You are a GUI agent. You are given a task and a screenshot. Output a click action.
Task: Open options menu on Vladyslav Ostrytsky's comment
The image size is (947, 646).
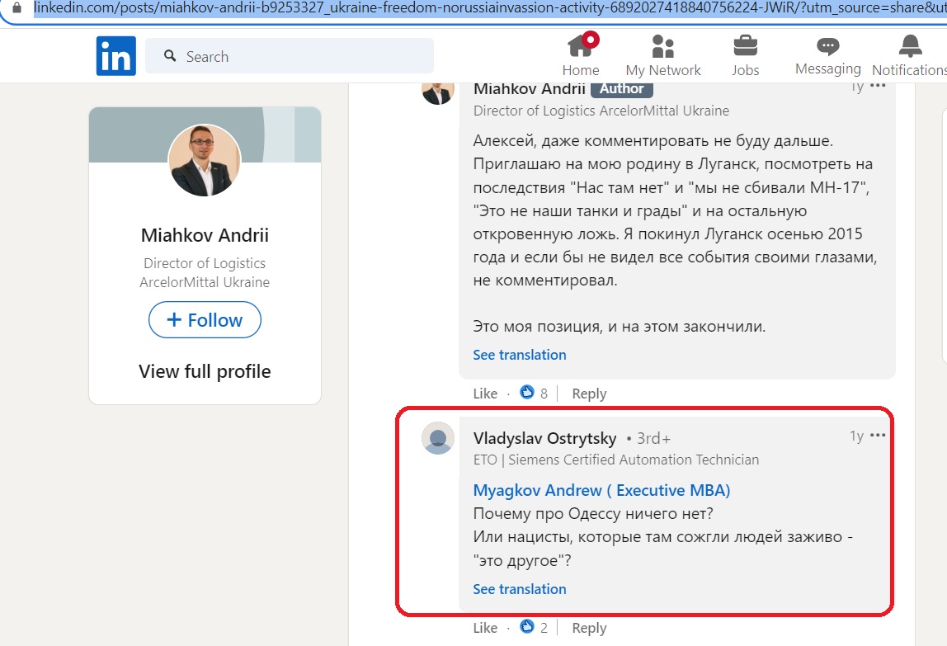point(878,435)
